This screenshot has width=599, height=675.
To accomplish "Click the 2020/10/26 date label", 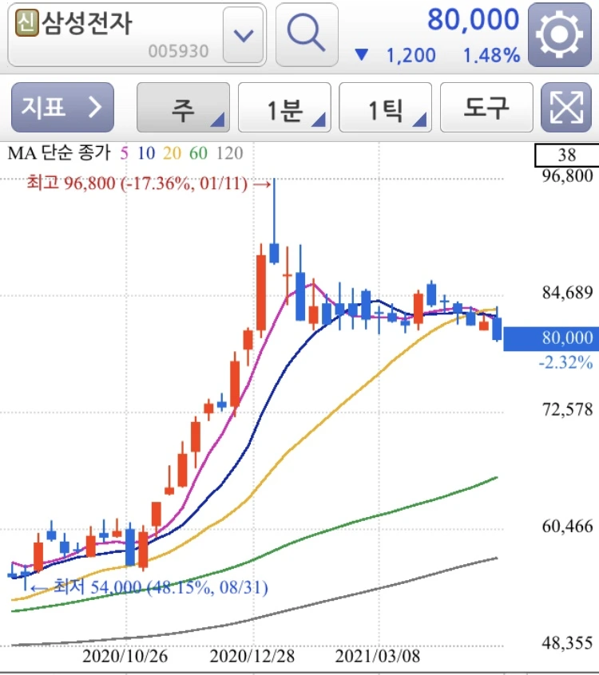I will (125, 657).
